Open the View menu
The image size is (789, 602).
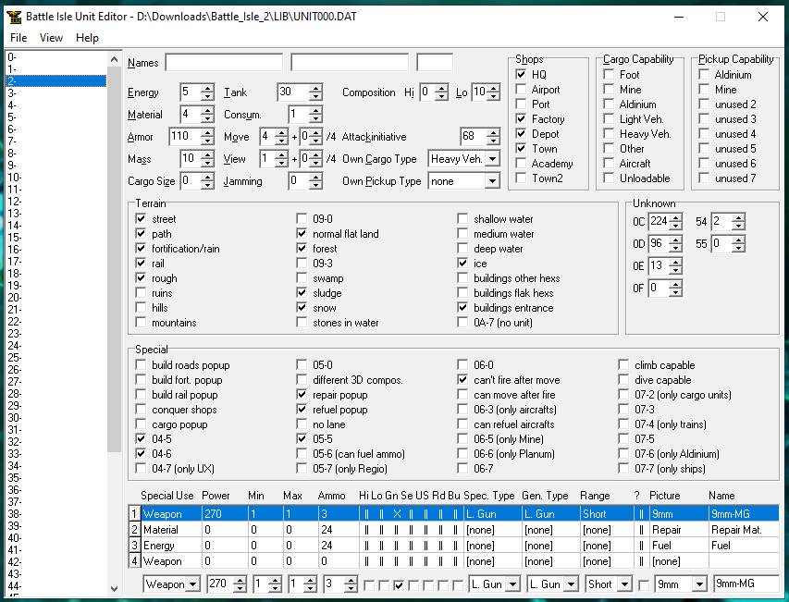tap(51, 38)
